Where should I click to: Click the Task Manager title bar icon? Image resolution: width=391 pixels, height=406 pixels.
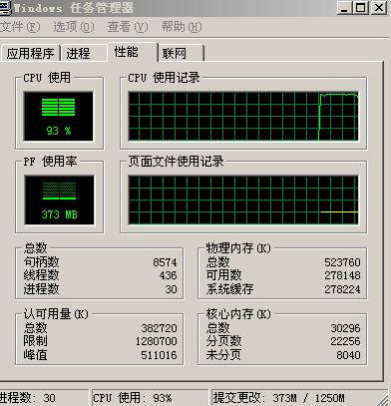click(x=5, y=8)
